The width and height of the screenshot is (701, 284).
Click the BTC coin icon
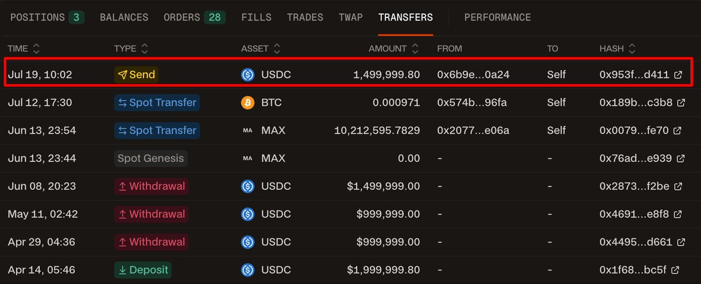pos(248,103)
